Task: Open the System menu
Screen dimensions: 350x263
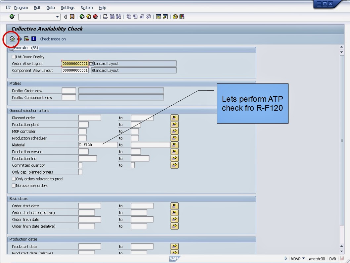Action: pyautogui.click(x=86, y=8)
